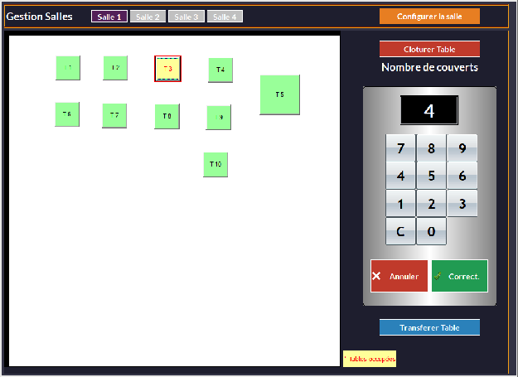
Task: Click the Configurer la salle button
Action: (x=429, y=17)
